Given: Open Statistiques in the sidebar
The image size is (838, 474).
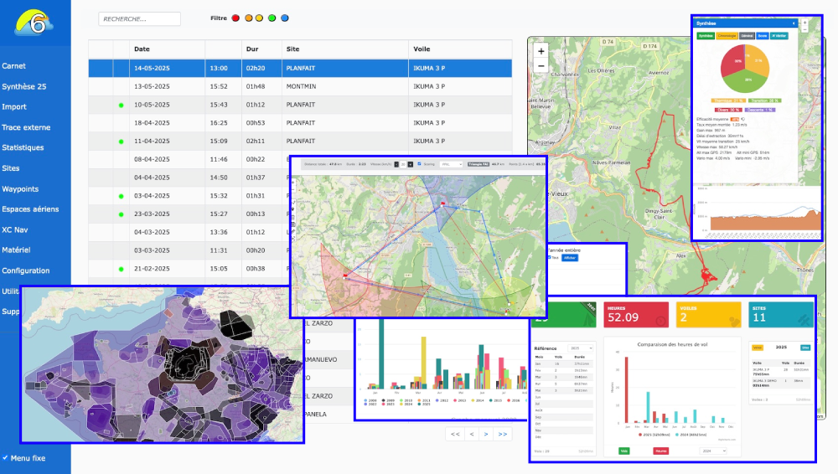Looking at the screenshot, I should pos(23,147).
